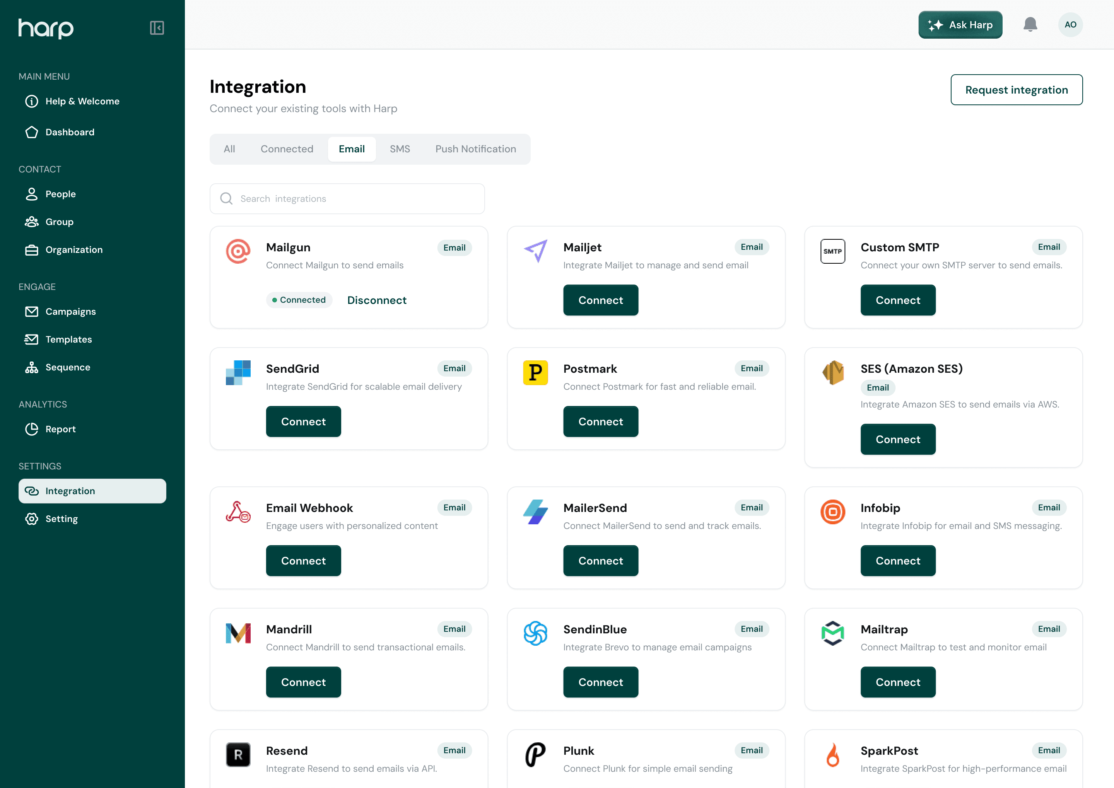Click the Postmark yellow P icon
The width and height of the screenshot is (1114, 788).
click(x=535, y=373)
